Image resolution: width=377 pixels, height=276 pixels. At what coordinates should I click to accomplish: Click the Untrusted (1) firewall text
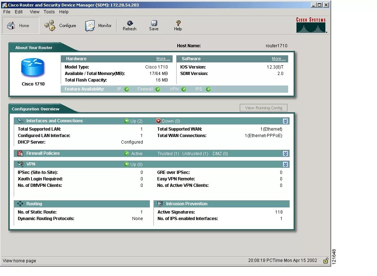[195, 153]
